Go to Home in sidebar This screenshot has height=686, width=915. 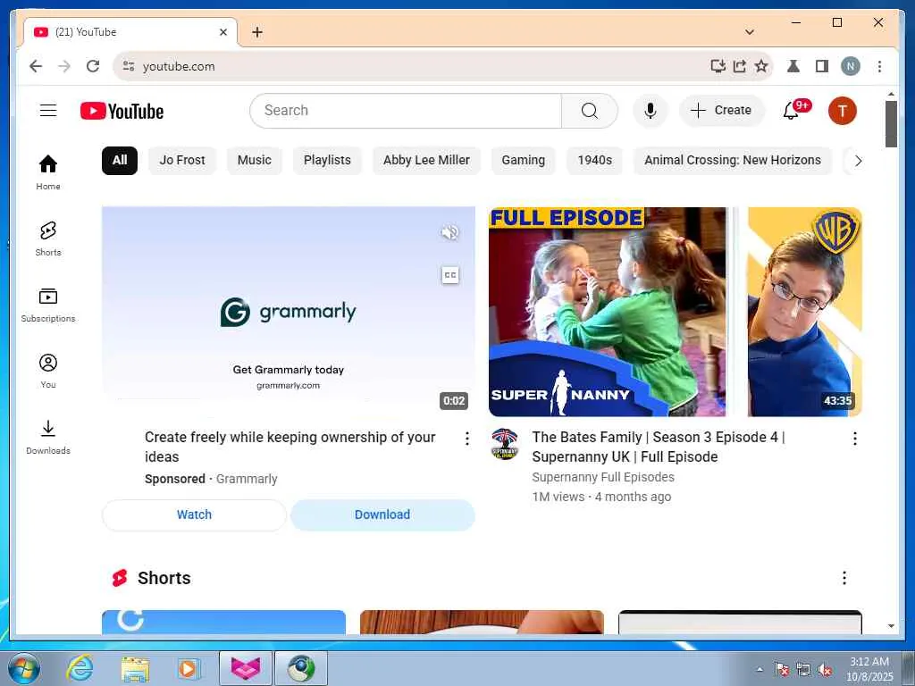48,172
